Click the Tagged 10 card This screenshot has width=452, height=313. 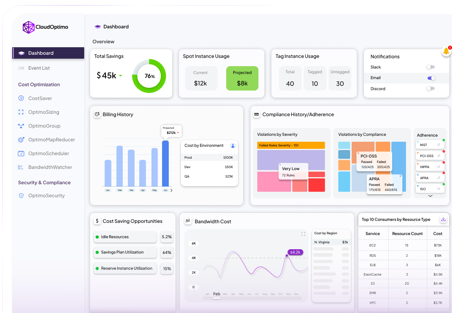coord(315,78)
